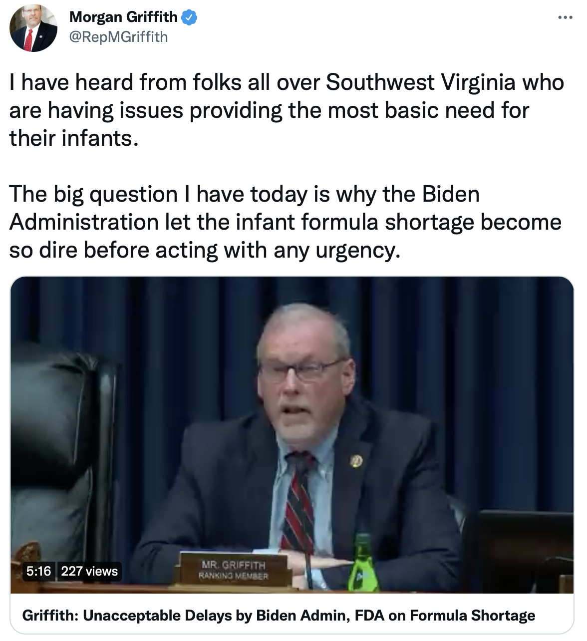This screenshot has height=641, width=587.
Task: Click the 5:16 video duration badge
Action: point(39,571)
